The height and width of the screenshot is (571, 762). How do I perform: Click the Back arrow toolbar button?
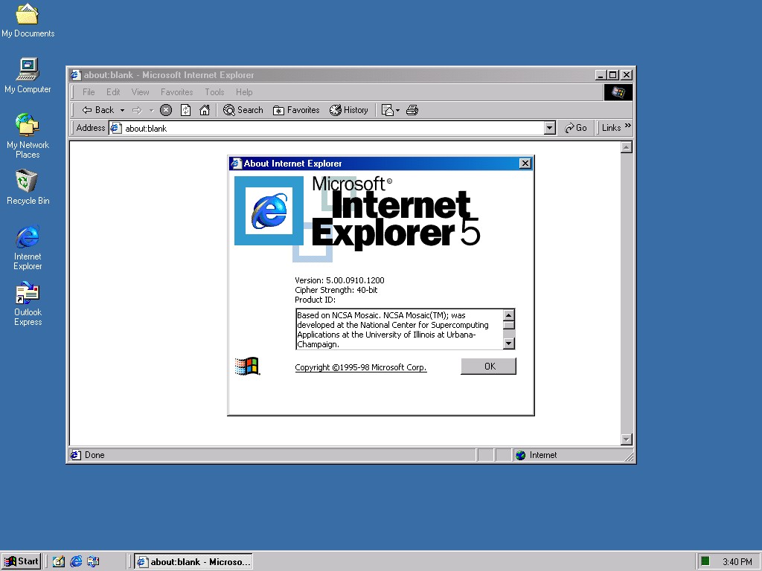(97, 110)
